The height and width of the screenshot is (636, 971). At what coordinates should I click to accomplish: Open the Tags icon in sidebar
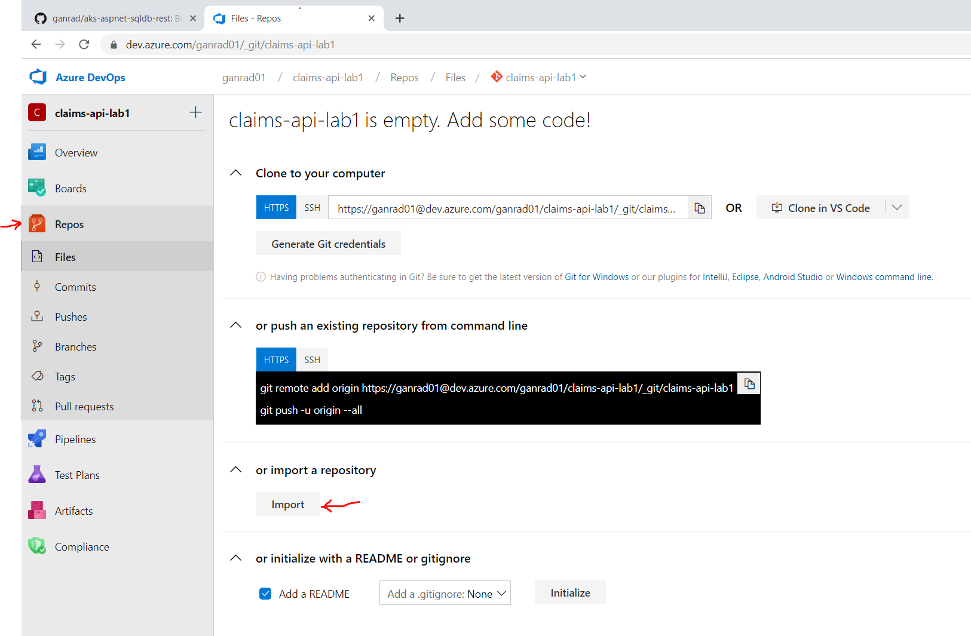coord(37,376)
